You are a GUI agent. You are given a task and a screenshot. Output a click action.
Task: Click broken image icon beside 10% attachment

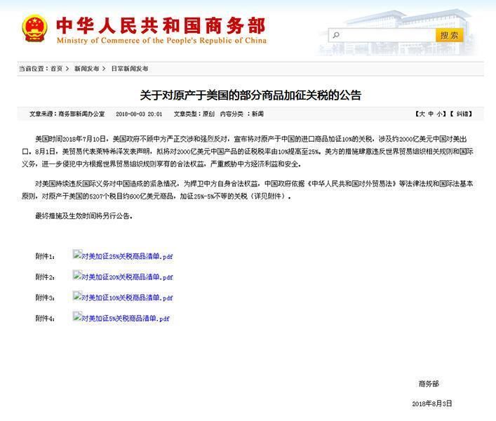tap(77, 295)
